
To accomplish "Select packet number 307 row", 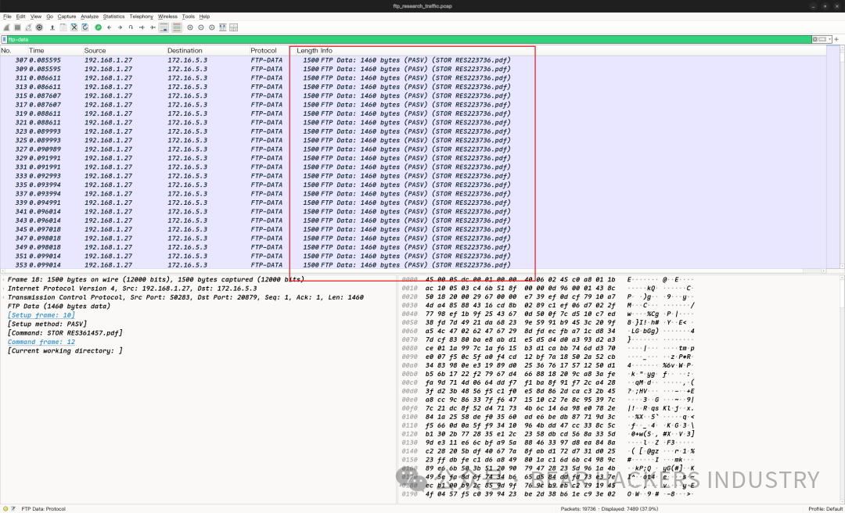I will coord(413,60).
